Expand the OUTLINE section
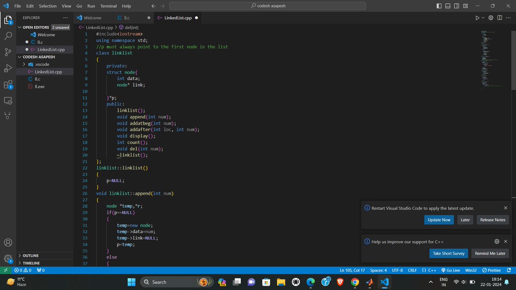516x290 pixels. (30, 255)
